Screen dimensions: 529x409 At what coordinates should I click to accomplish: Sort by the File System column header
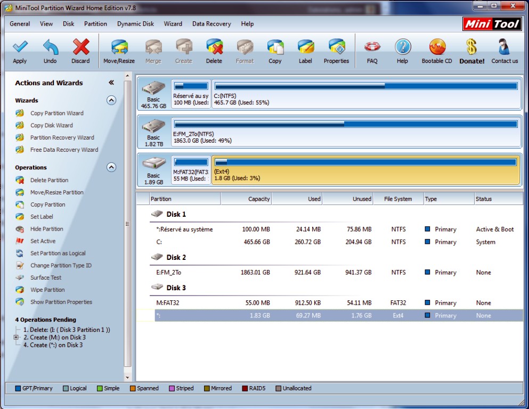tap(398, 199)
